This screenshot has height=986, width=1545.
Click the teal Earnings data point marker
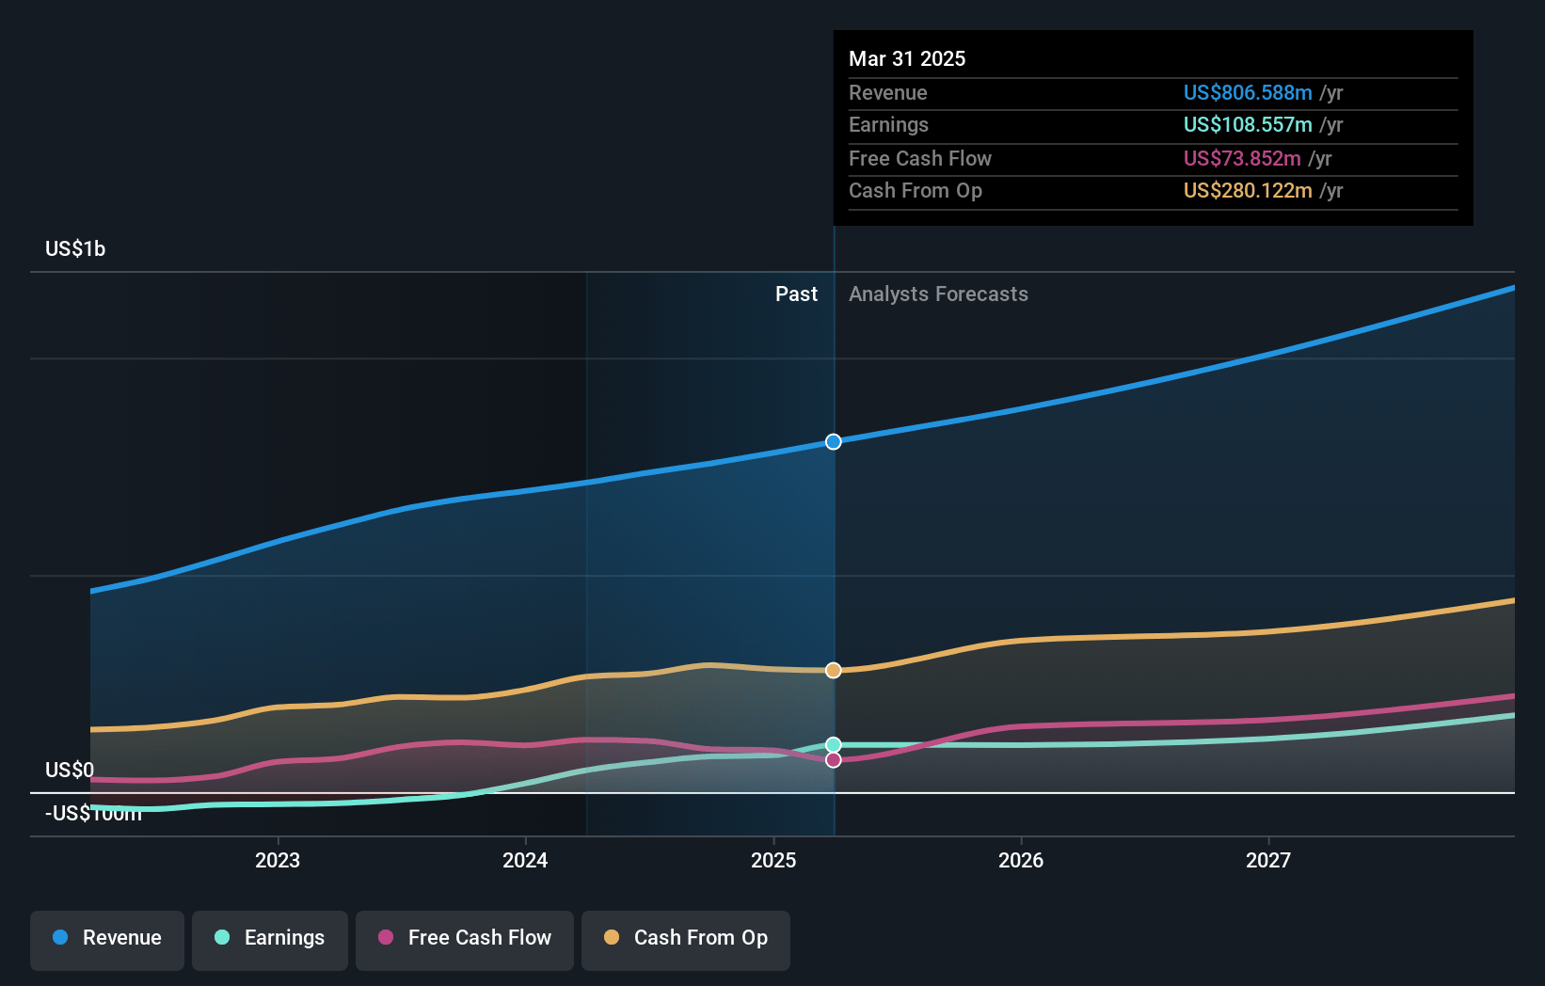click(x=834, y=745)
